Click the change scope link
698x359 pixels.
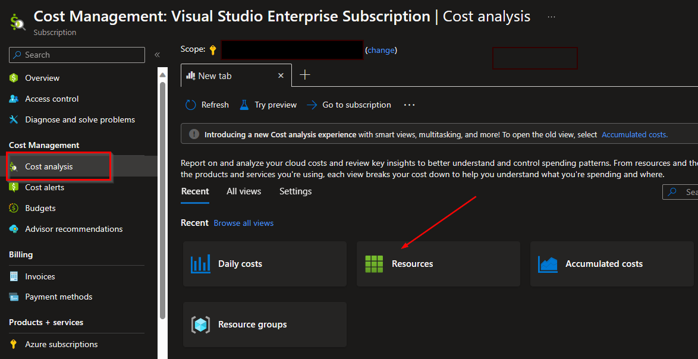(x=381, y=50)
